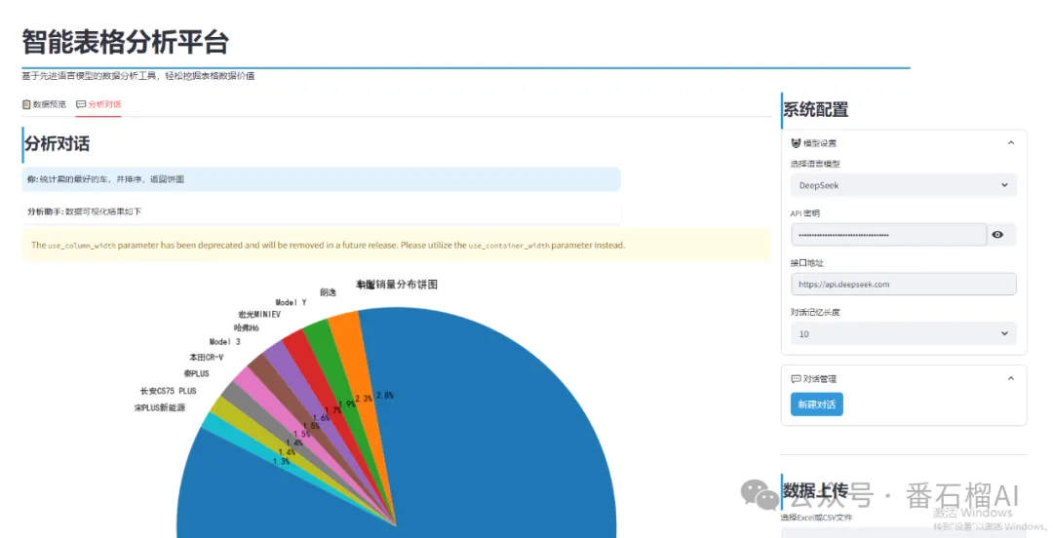1053x538 pixels.
Task: Open the 选择语言模型 DeepSeek dropdown
Action: [x=903, y=185]
